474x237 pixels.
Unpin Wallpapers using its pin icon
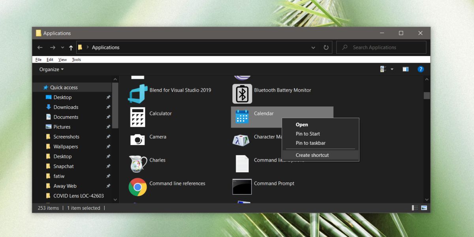tap(108, 147)
